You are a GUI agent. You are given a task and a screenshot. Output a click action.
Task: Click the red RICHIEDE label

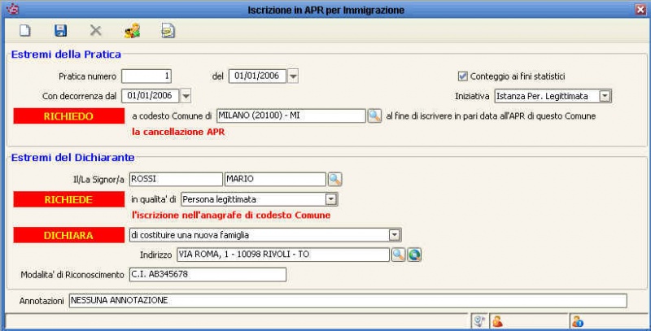point(69,199)
